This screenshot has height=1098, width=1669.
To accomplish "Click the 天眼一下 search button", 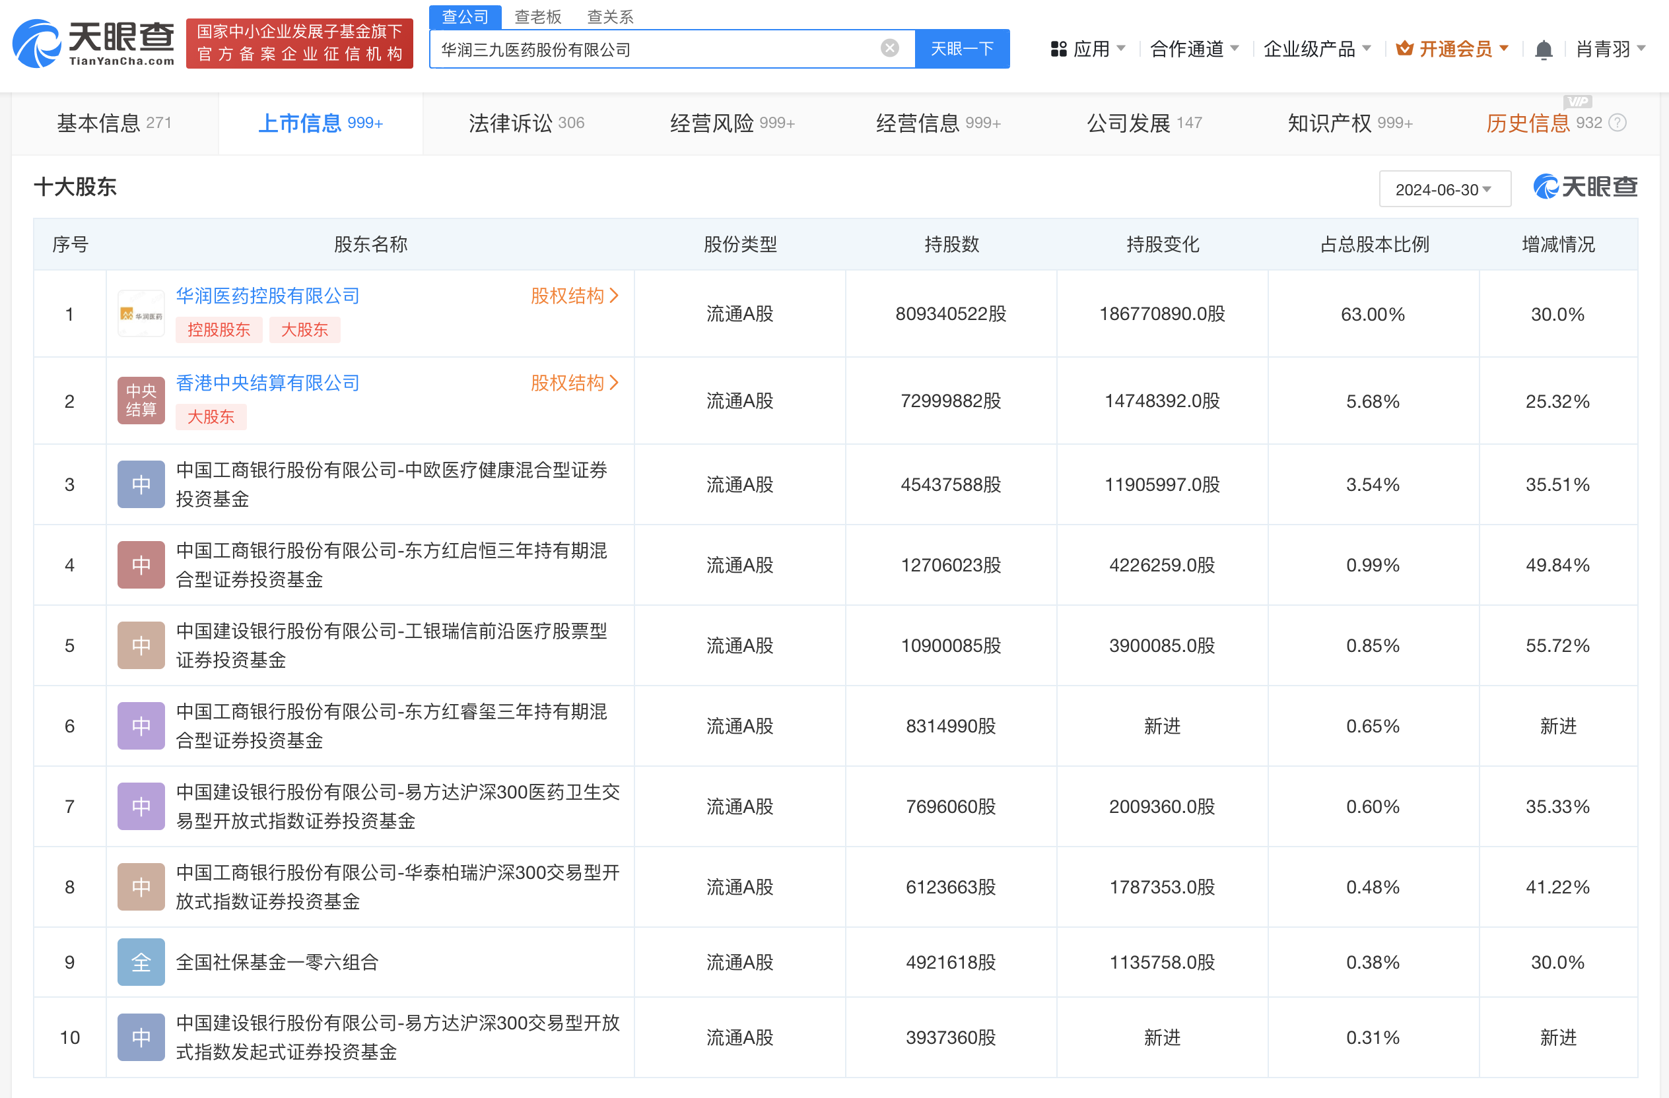I will pos(962,48).
